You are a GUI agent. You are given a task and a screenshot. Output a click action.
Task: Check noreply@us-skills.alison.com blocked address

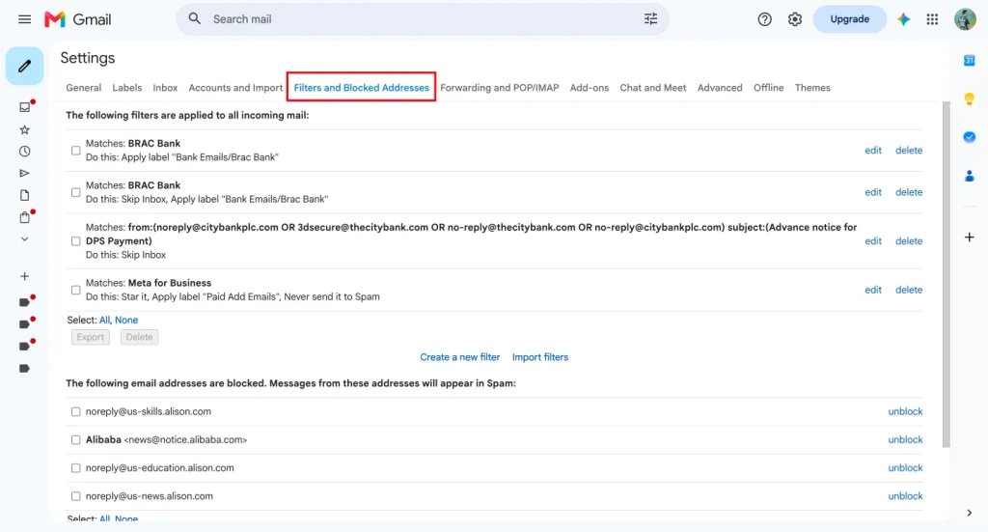[x=75, y=411]
